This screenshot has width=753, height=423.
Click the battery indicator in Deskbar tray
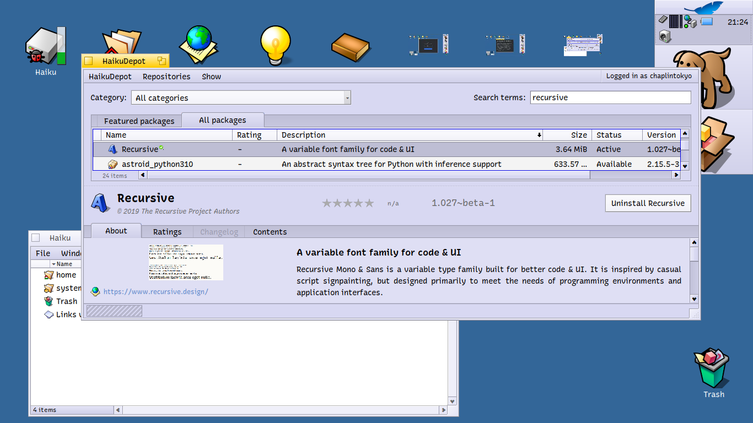click(x=706, y=21)
